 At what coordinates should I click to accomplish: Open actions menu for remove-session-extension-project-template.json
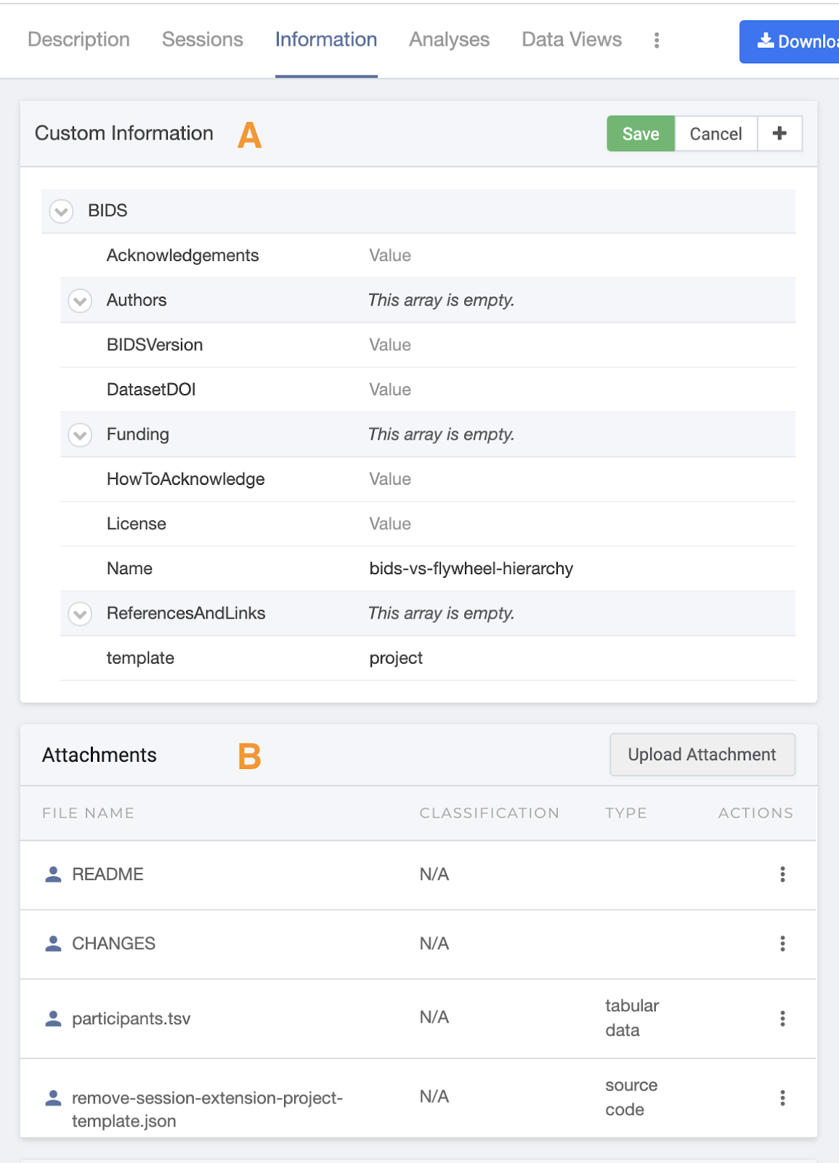(782, 1098)
